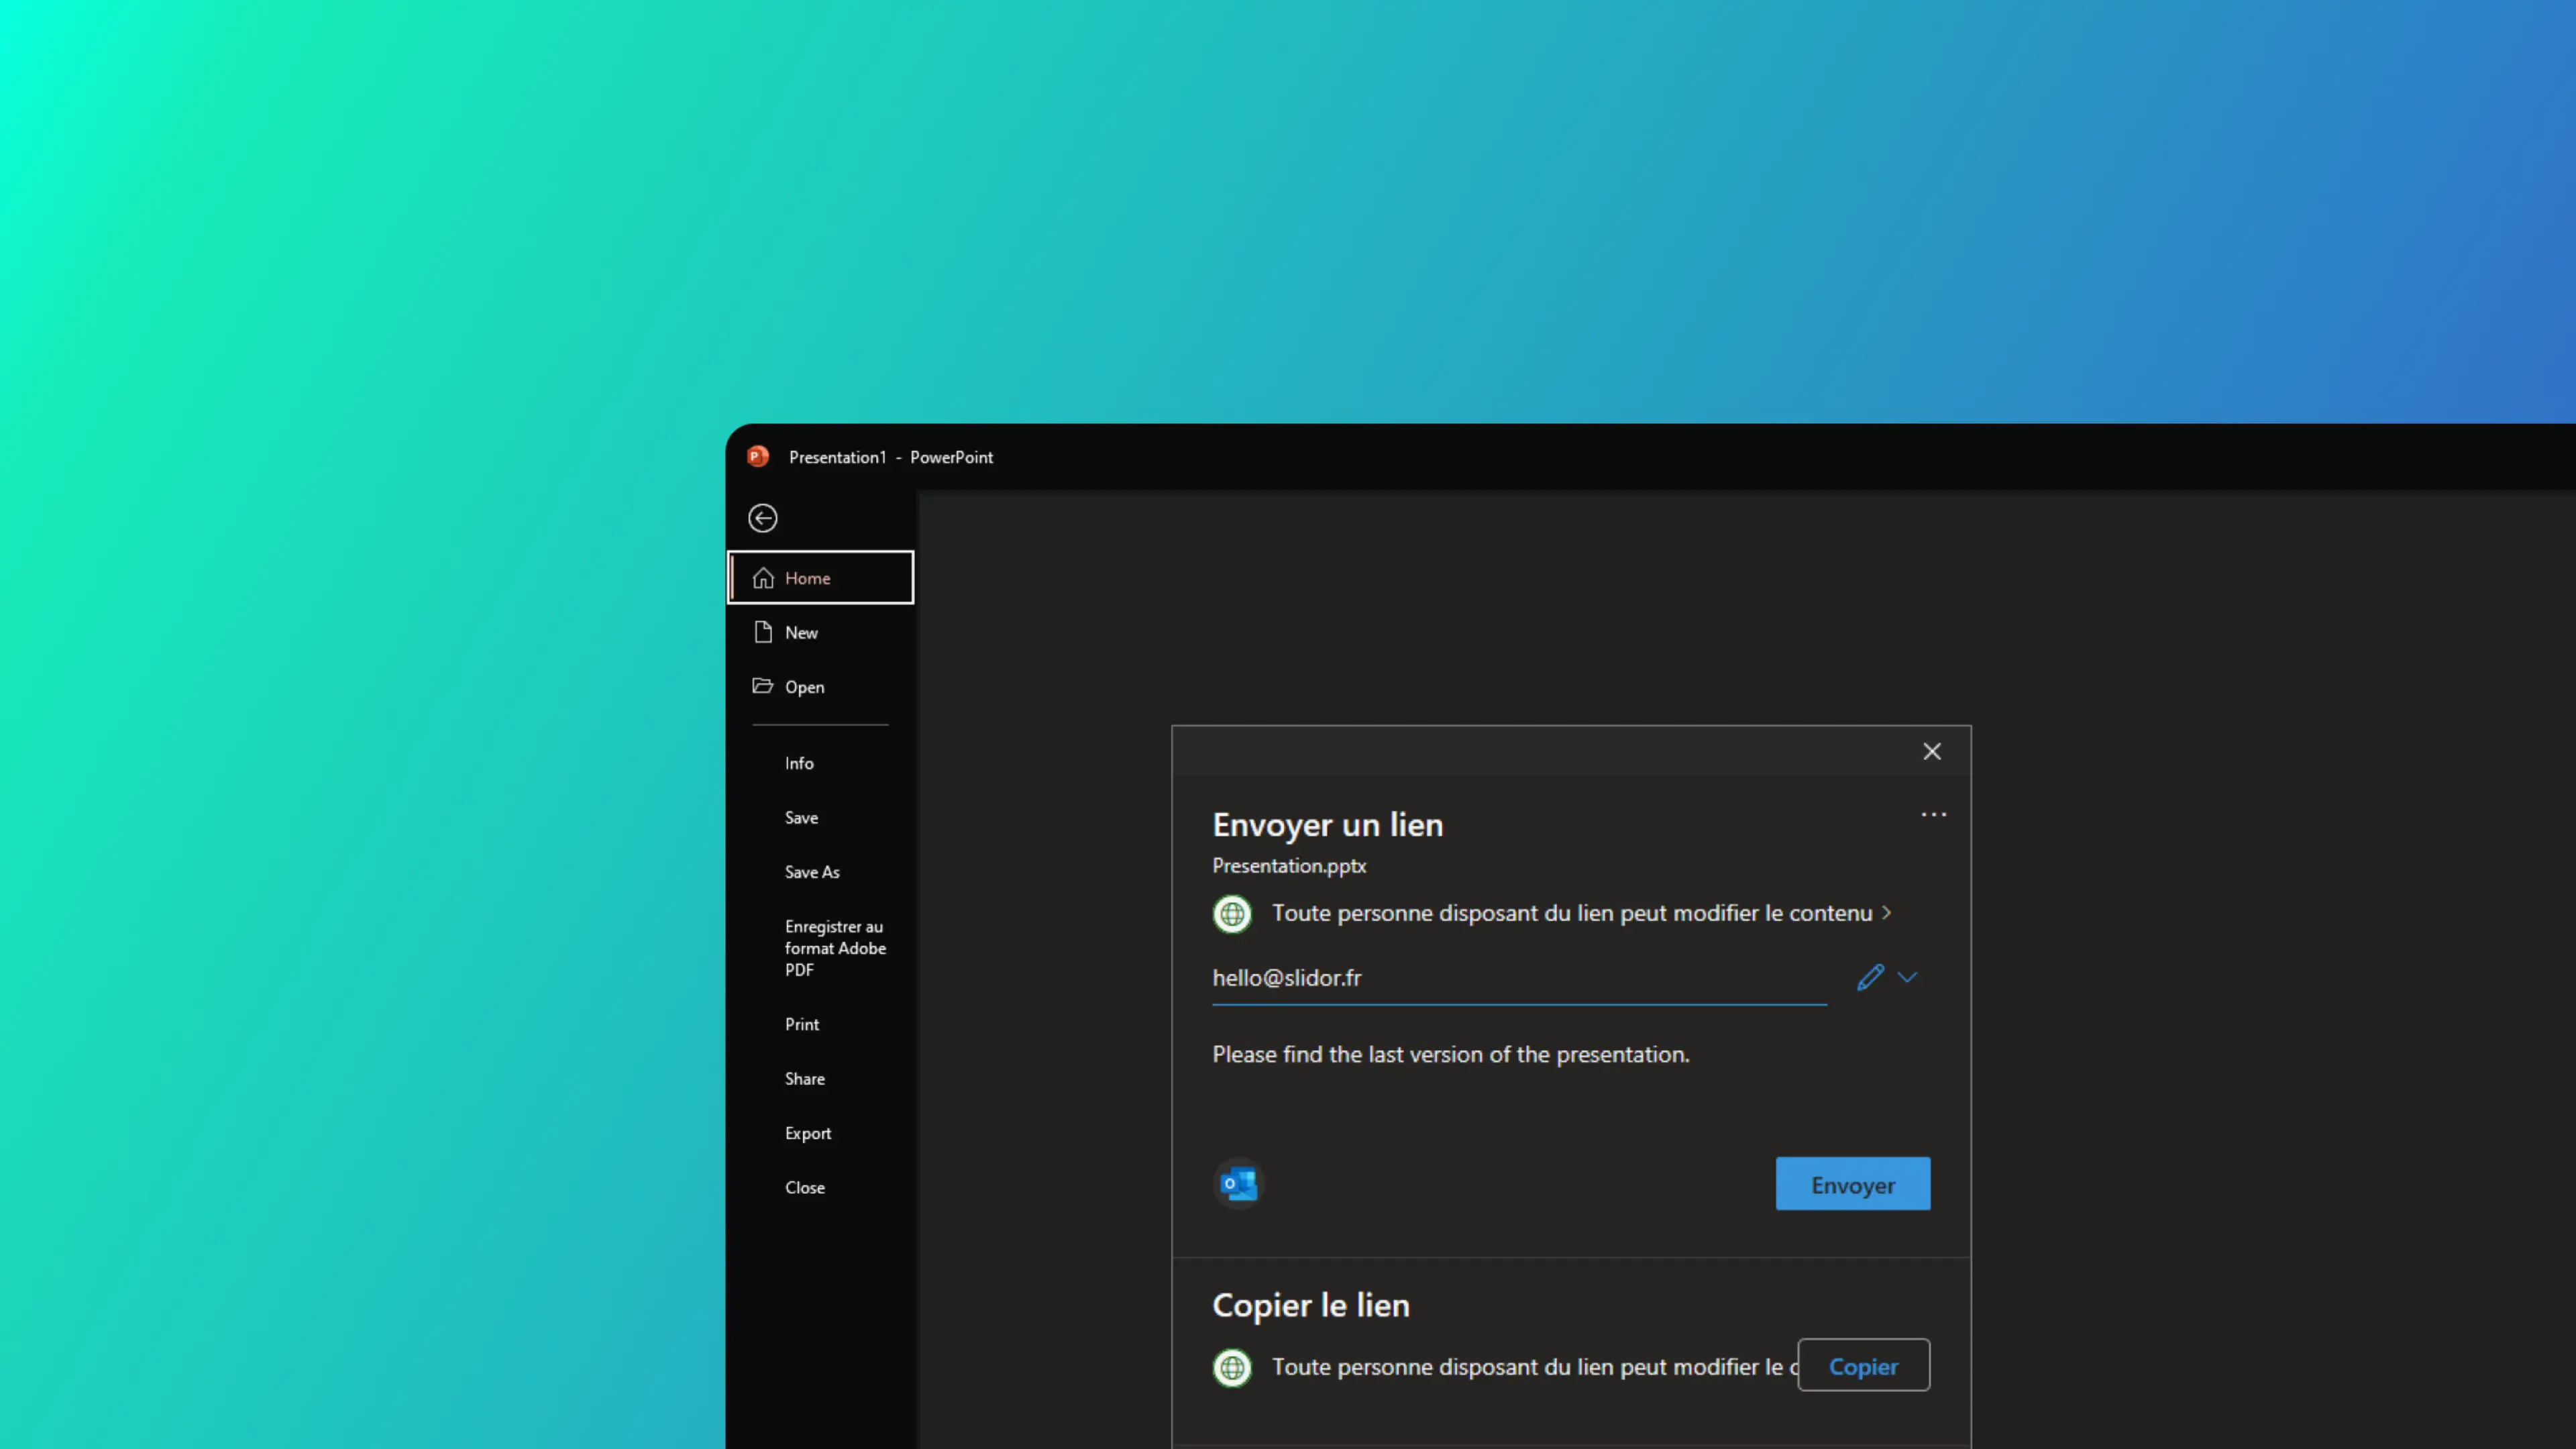Click the Outlook icon in share dialog
The width and height of the screenshot is (2576, 1449).
1239,1184
